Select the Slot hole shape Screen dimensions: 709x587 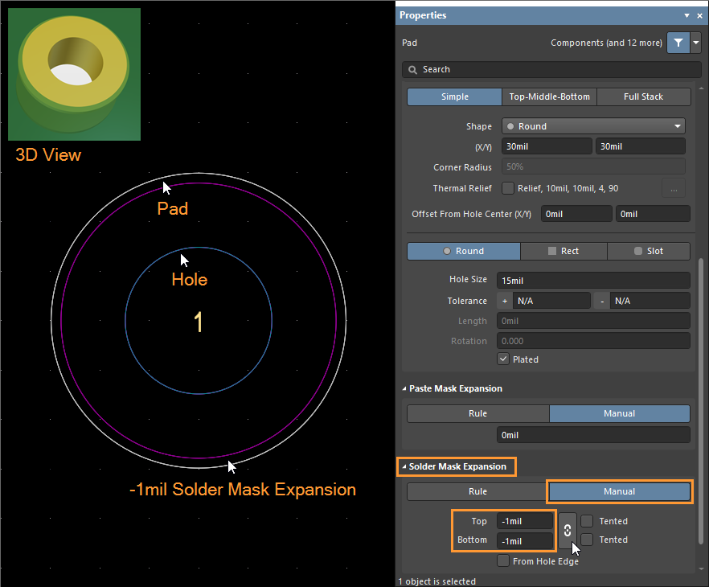(x=648, y=251)
